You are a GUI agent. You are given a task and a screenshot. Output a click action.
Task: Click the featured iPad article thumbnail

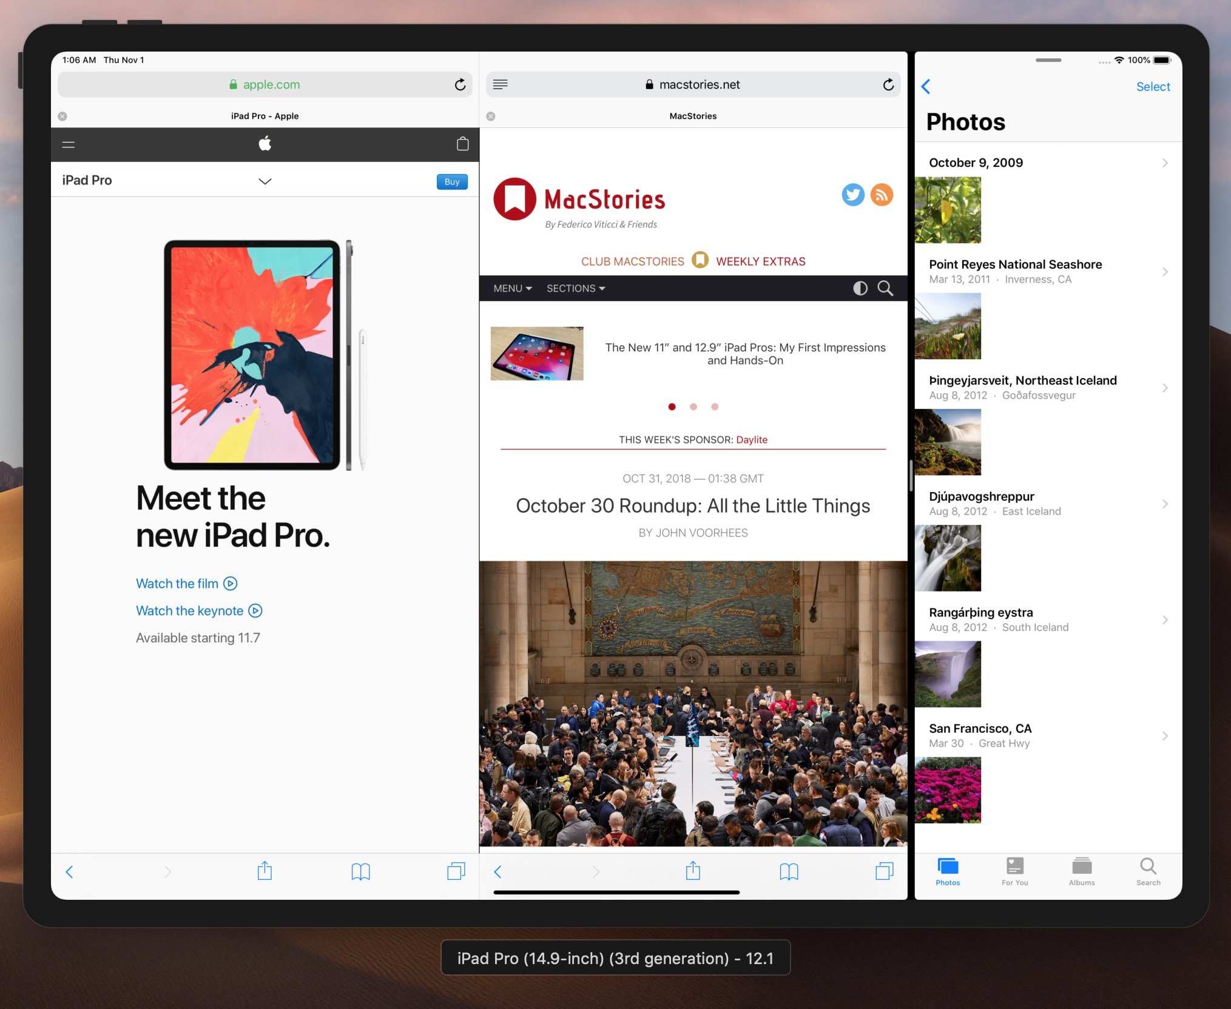pos(537,354)
